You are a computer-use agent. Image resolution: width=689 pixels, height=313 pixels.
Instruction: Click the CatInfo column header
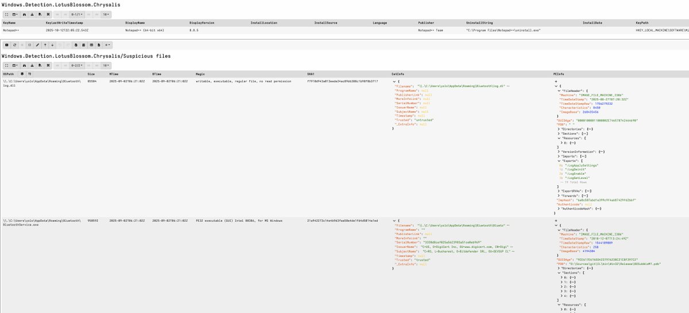pyautogui.click(x=398, y=74)
